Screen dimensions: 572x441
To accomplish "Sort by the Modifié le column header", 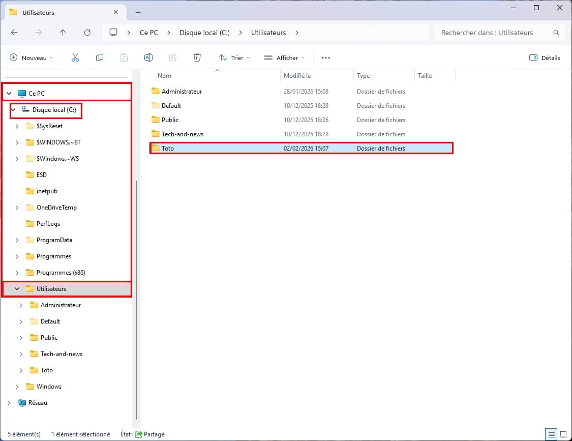I will (x=297, y=76).
